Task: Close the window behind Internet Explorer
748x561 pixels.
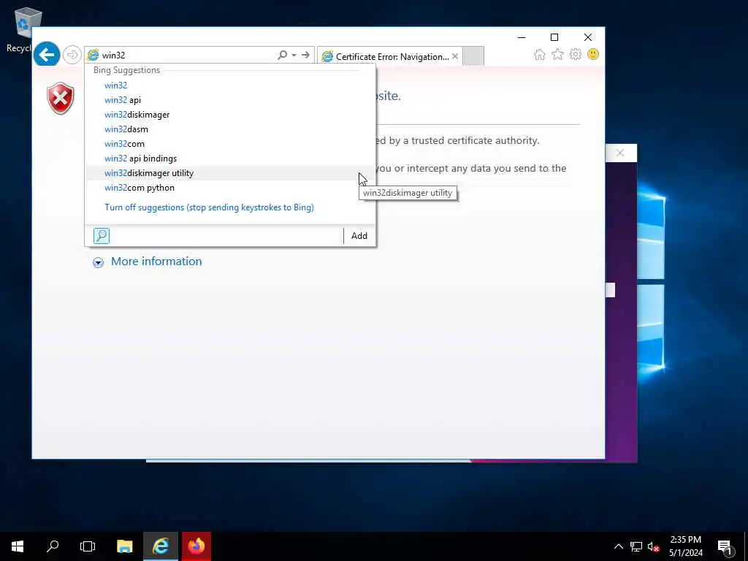Action: pyautogui.click(x=620, y=153)
